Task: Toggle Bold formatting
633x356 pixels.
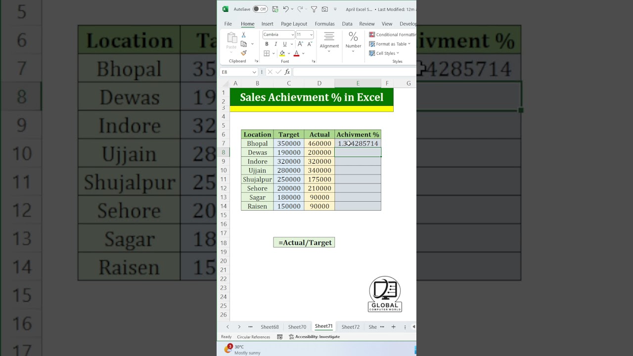Action: pyautogui.click(x=267, y=44)
